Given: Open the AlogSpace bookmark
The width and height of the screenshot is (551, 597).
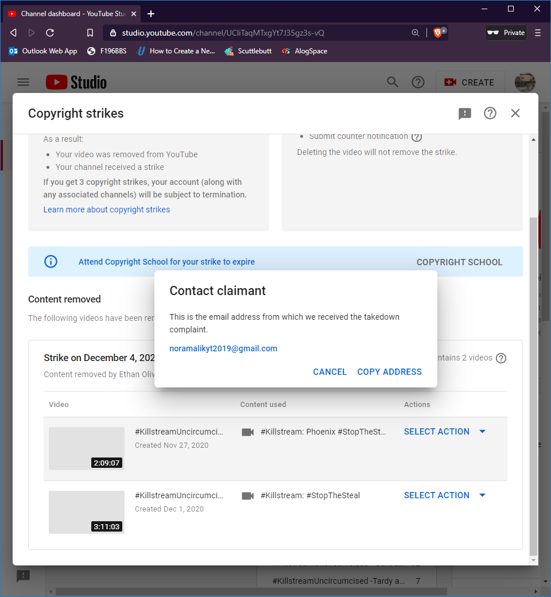Looking at the screenshot, I should tap(304, 51).
